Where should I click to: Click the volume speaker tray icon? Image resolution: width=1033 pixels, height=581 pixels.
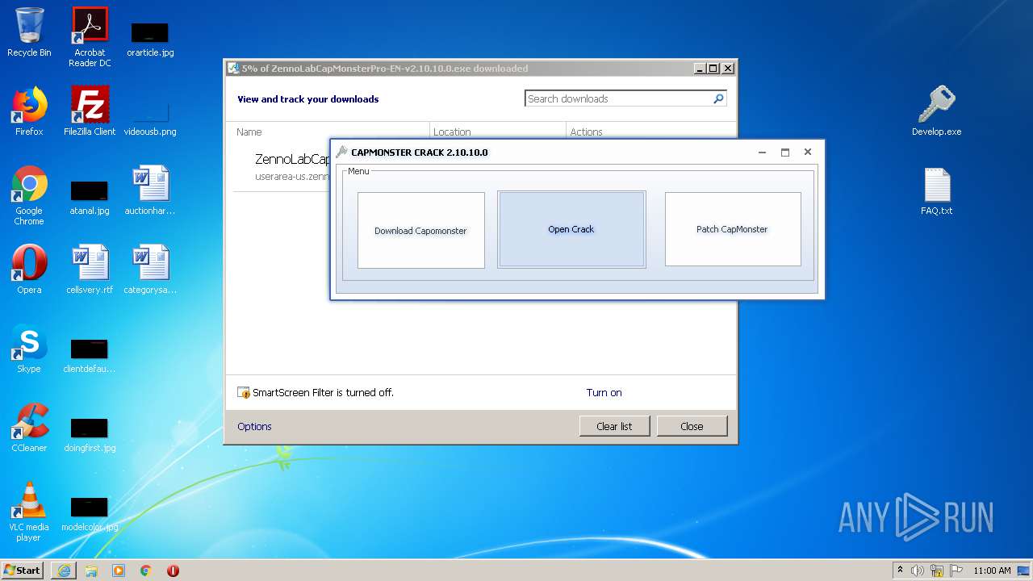pos(918,571)
